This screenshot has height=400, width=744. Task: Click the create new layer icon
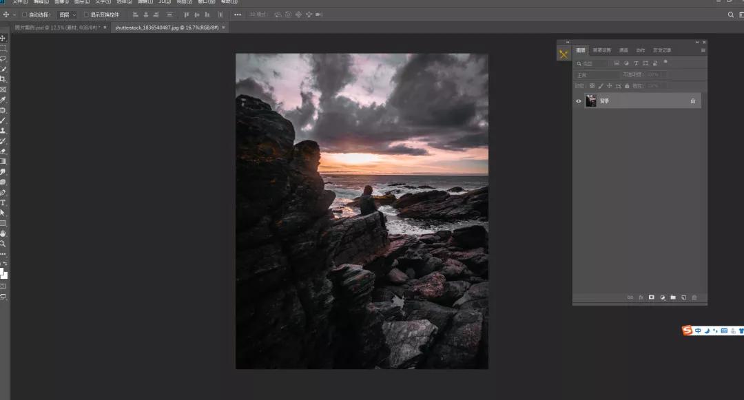tap(683, 297)
